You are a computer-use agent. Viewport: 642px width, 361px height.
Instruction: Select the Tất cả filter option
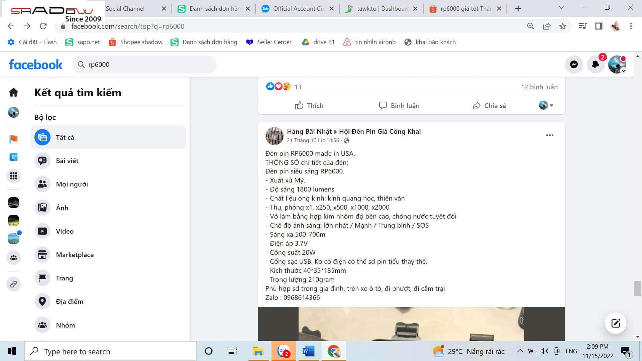tap(65, 137)
